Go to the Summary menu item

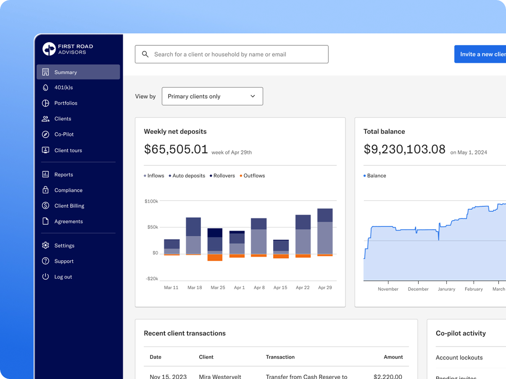78,72
